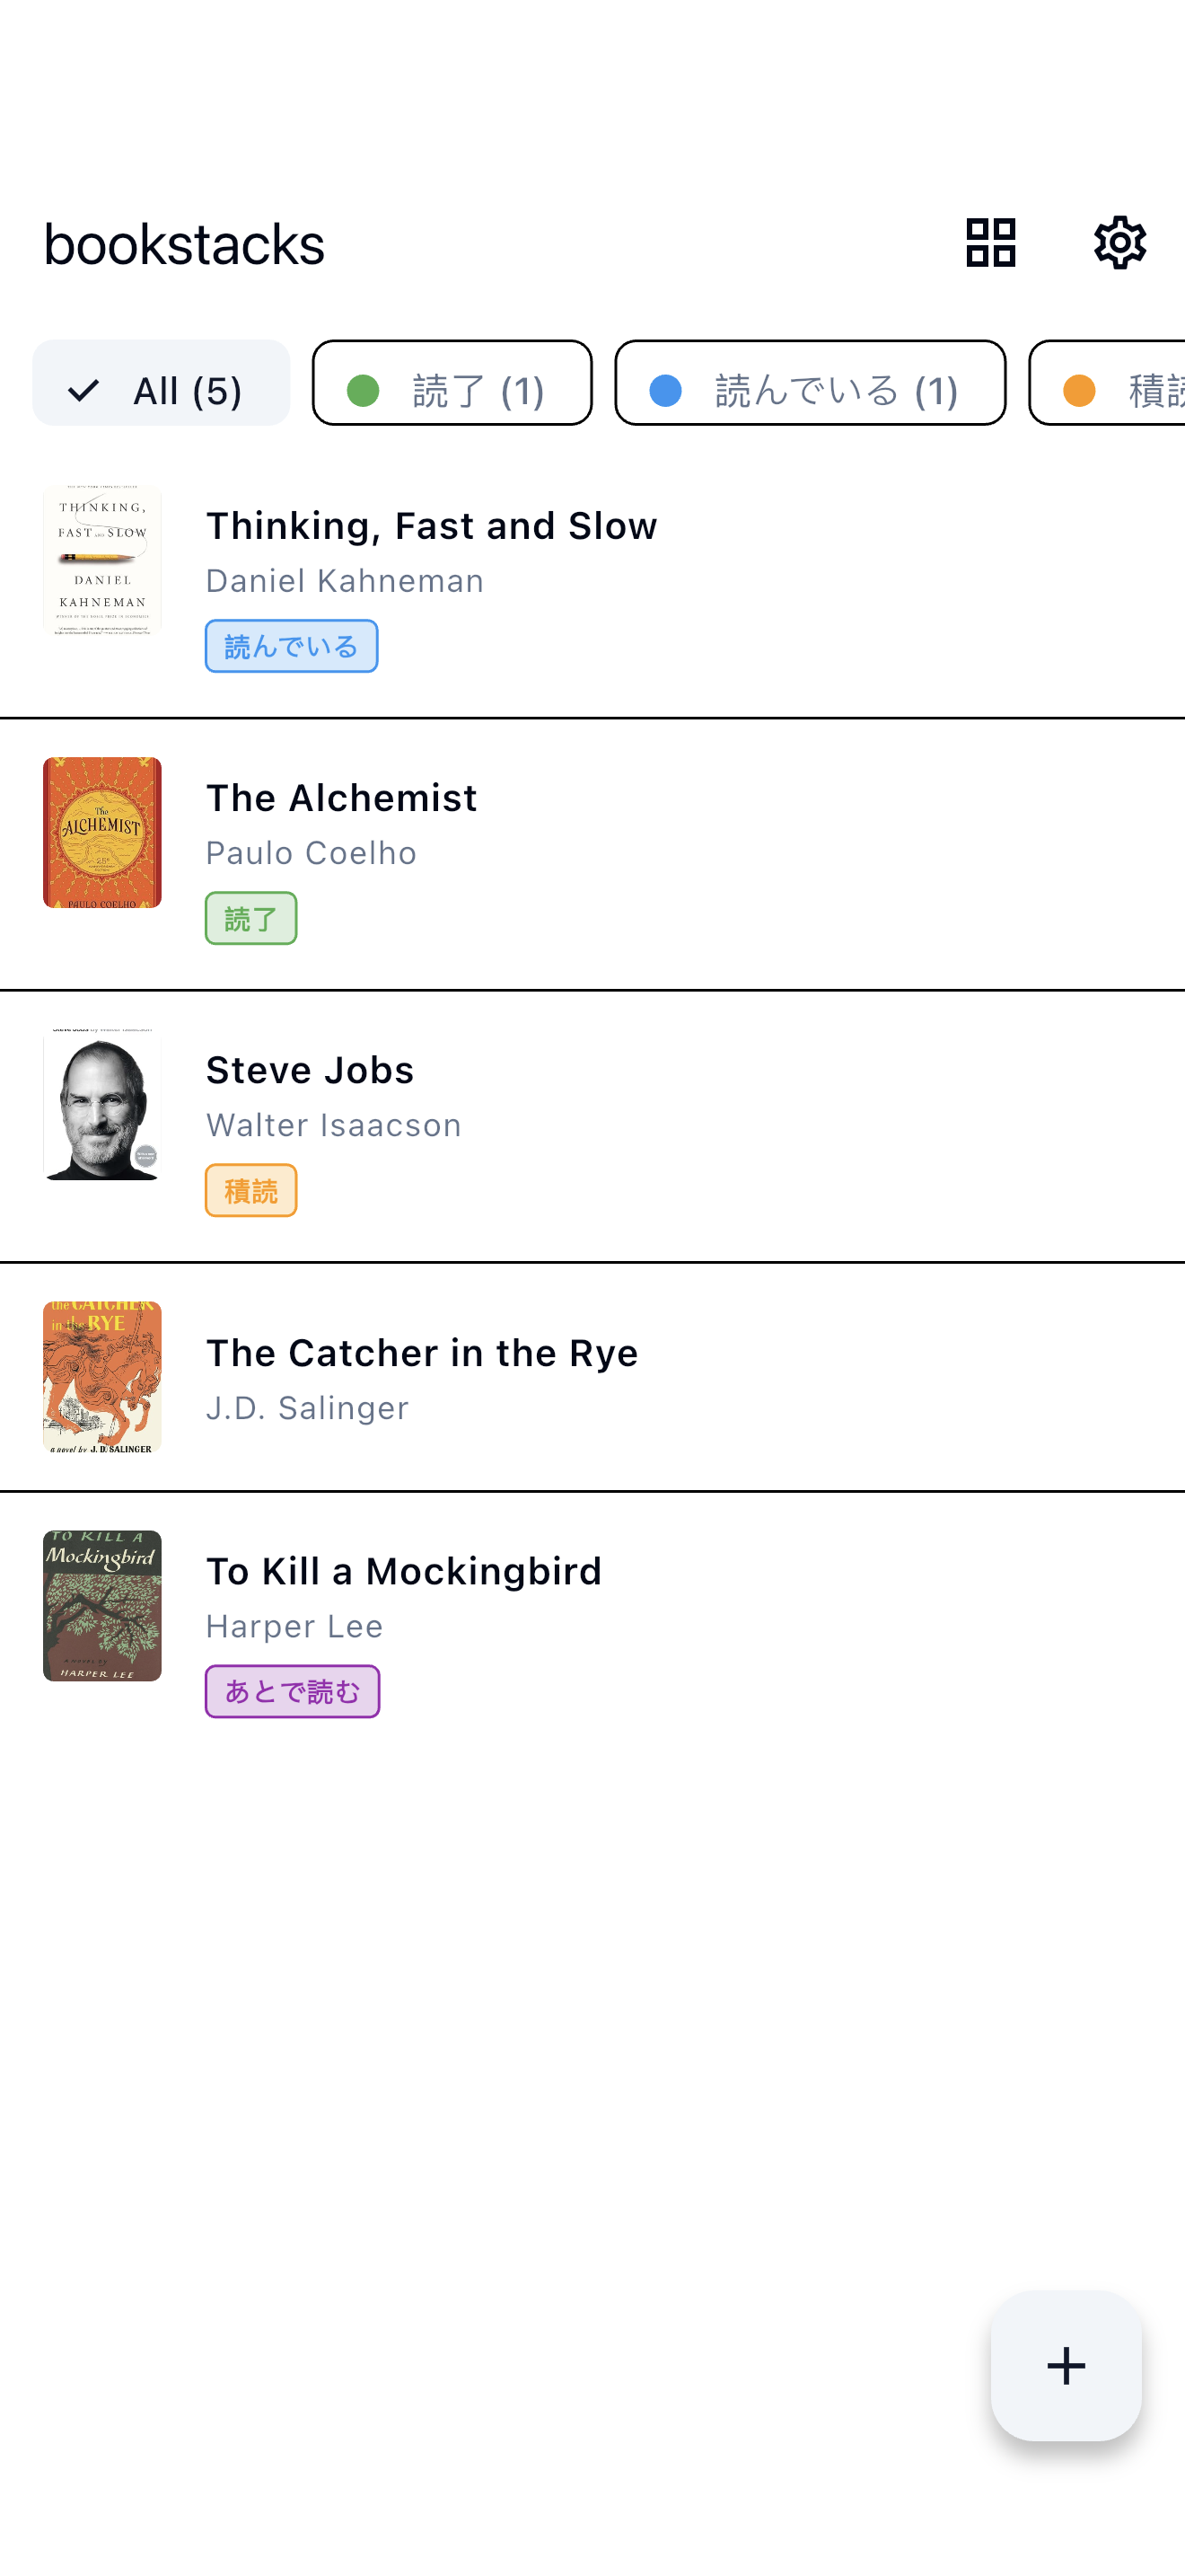Open the settings gear icon
The width and height of the screenshot is (1185, 2576).
(1119, 242)
